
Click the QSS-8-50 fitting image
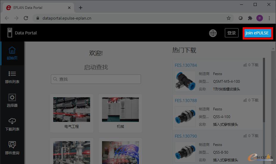(x=185, y=152)
